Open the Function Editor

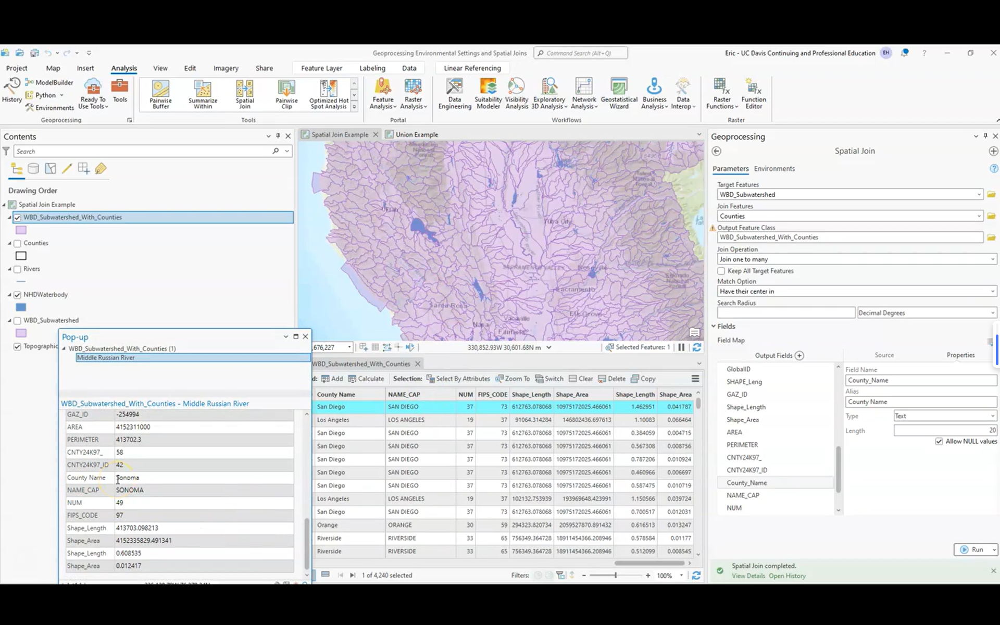(754, 94)
